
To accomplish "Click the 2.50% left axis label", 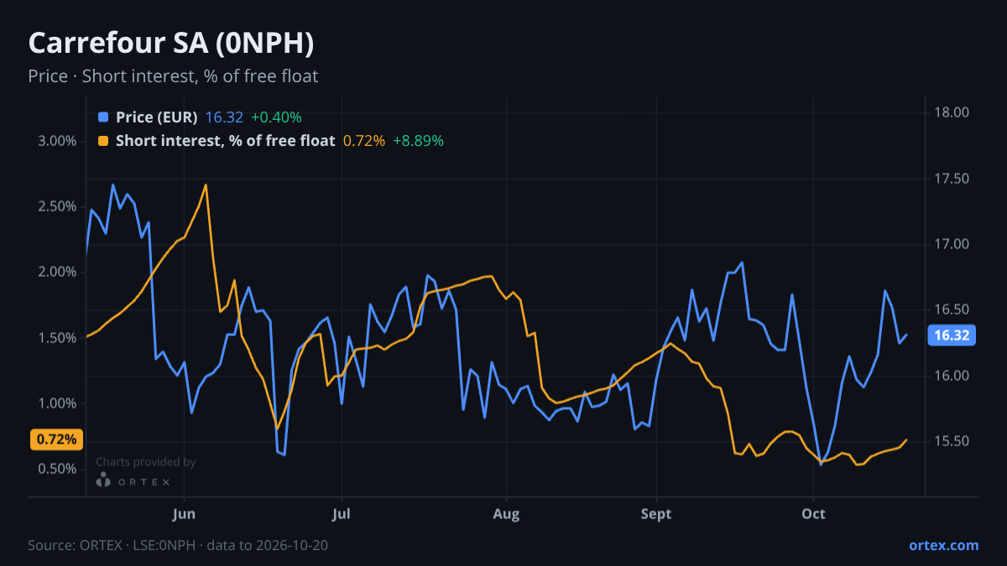I will (57, 206).
